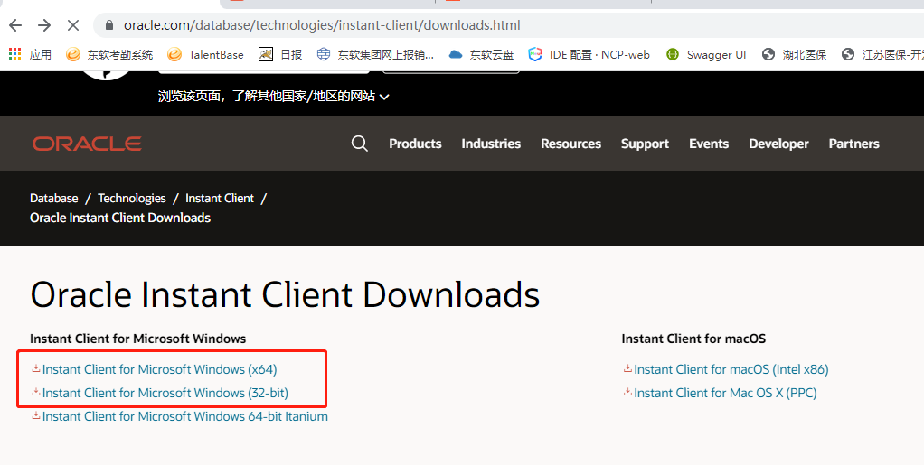Stop page loading with the X button
924x465 pixels.
(x=73, y=25)
